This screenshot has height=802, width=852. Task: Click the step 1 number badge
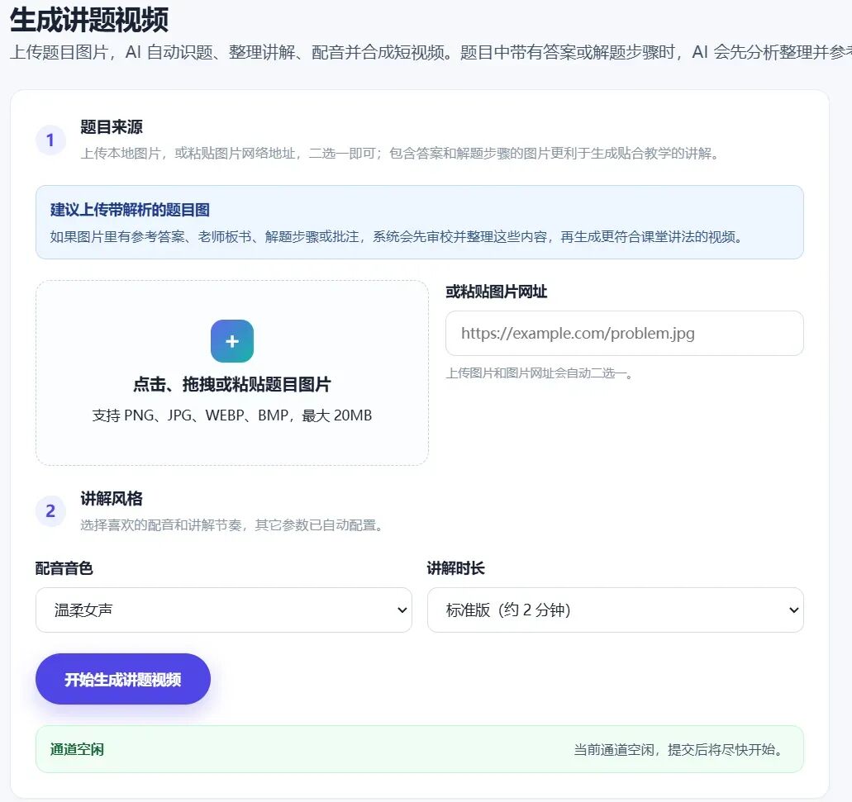[50, 140]
